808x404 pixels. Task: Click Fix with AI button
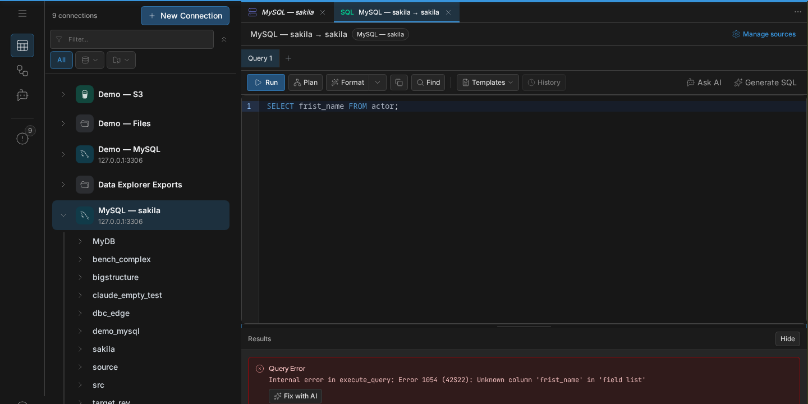(x=295, y=396)
